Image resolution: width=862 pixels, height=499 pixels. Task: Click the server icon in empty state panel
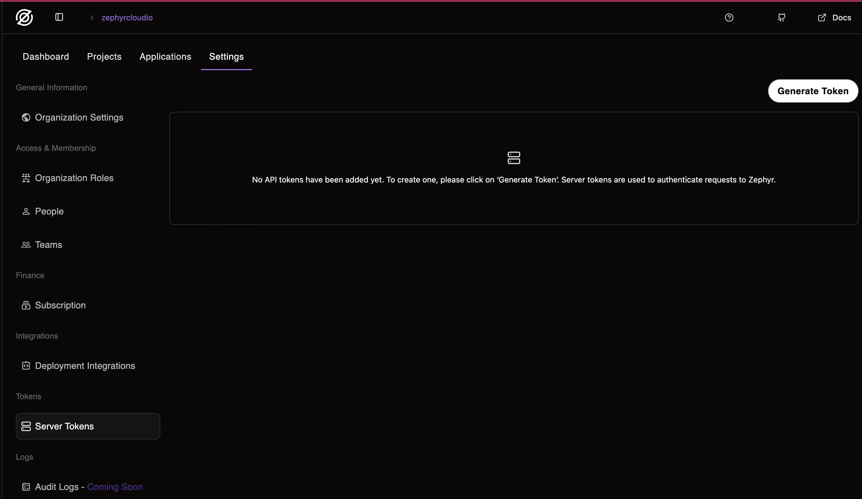click(x=513, y=157)
